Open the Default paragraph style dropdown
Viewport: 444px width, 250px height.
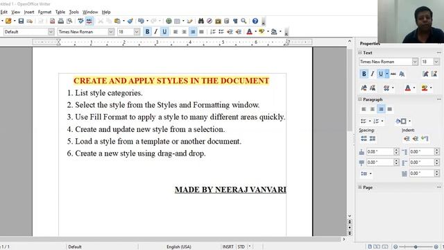pos(51,32)
